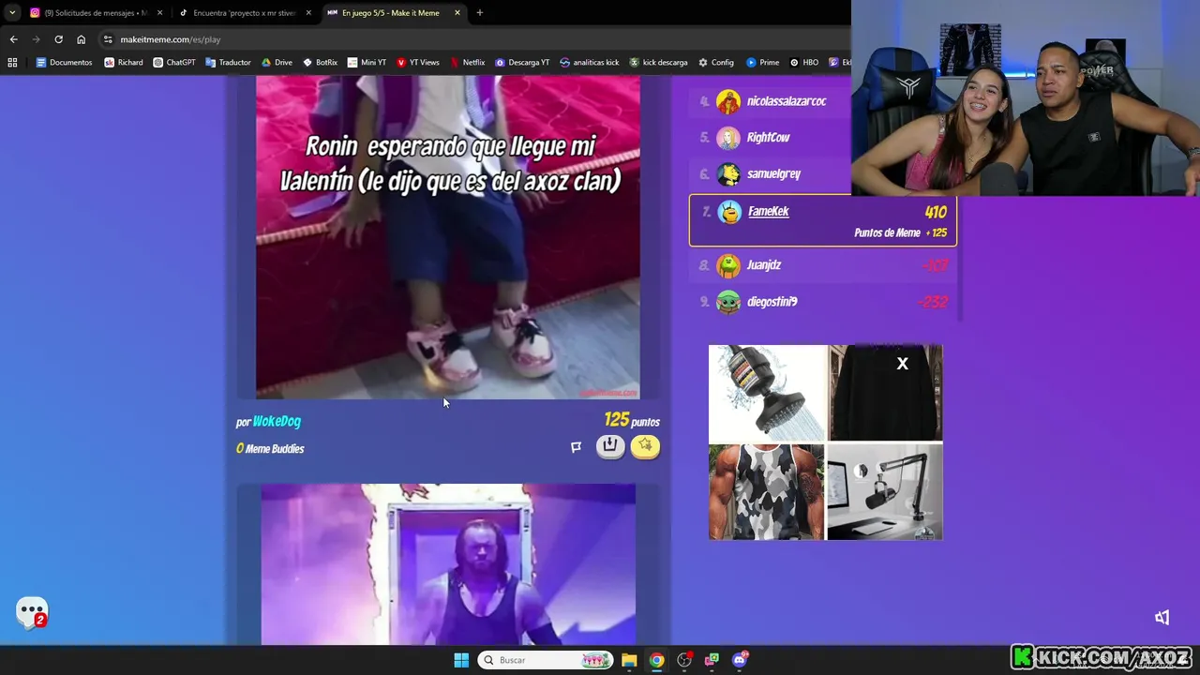Viewport: 1200px width, 675px height.
Task: Select player RightCow in leaderboard
Action: click(768, 137)
